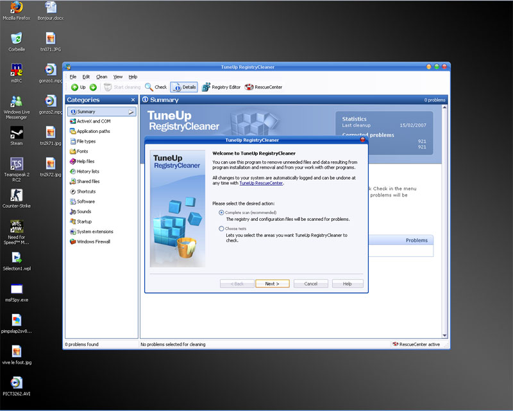
Task: Click the Next button in wizard
Action: coord(272,284)
